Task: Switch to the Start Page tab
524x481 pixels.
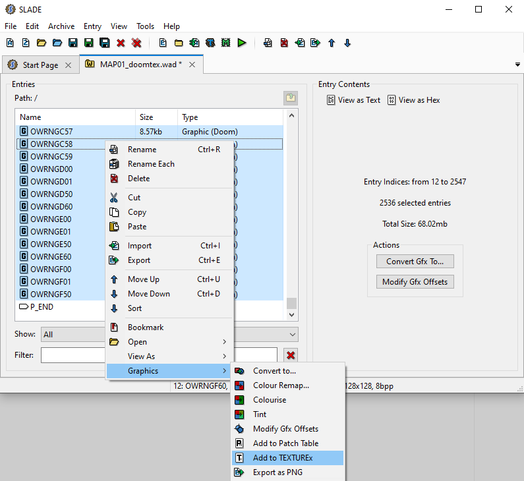Action: (40, 65)
